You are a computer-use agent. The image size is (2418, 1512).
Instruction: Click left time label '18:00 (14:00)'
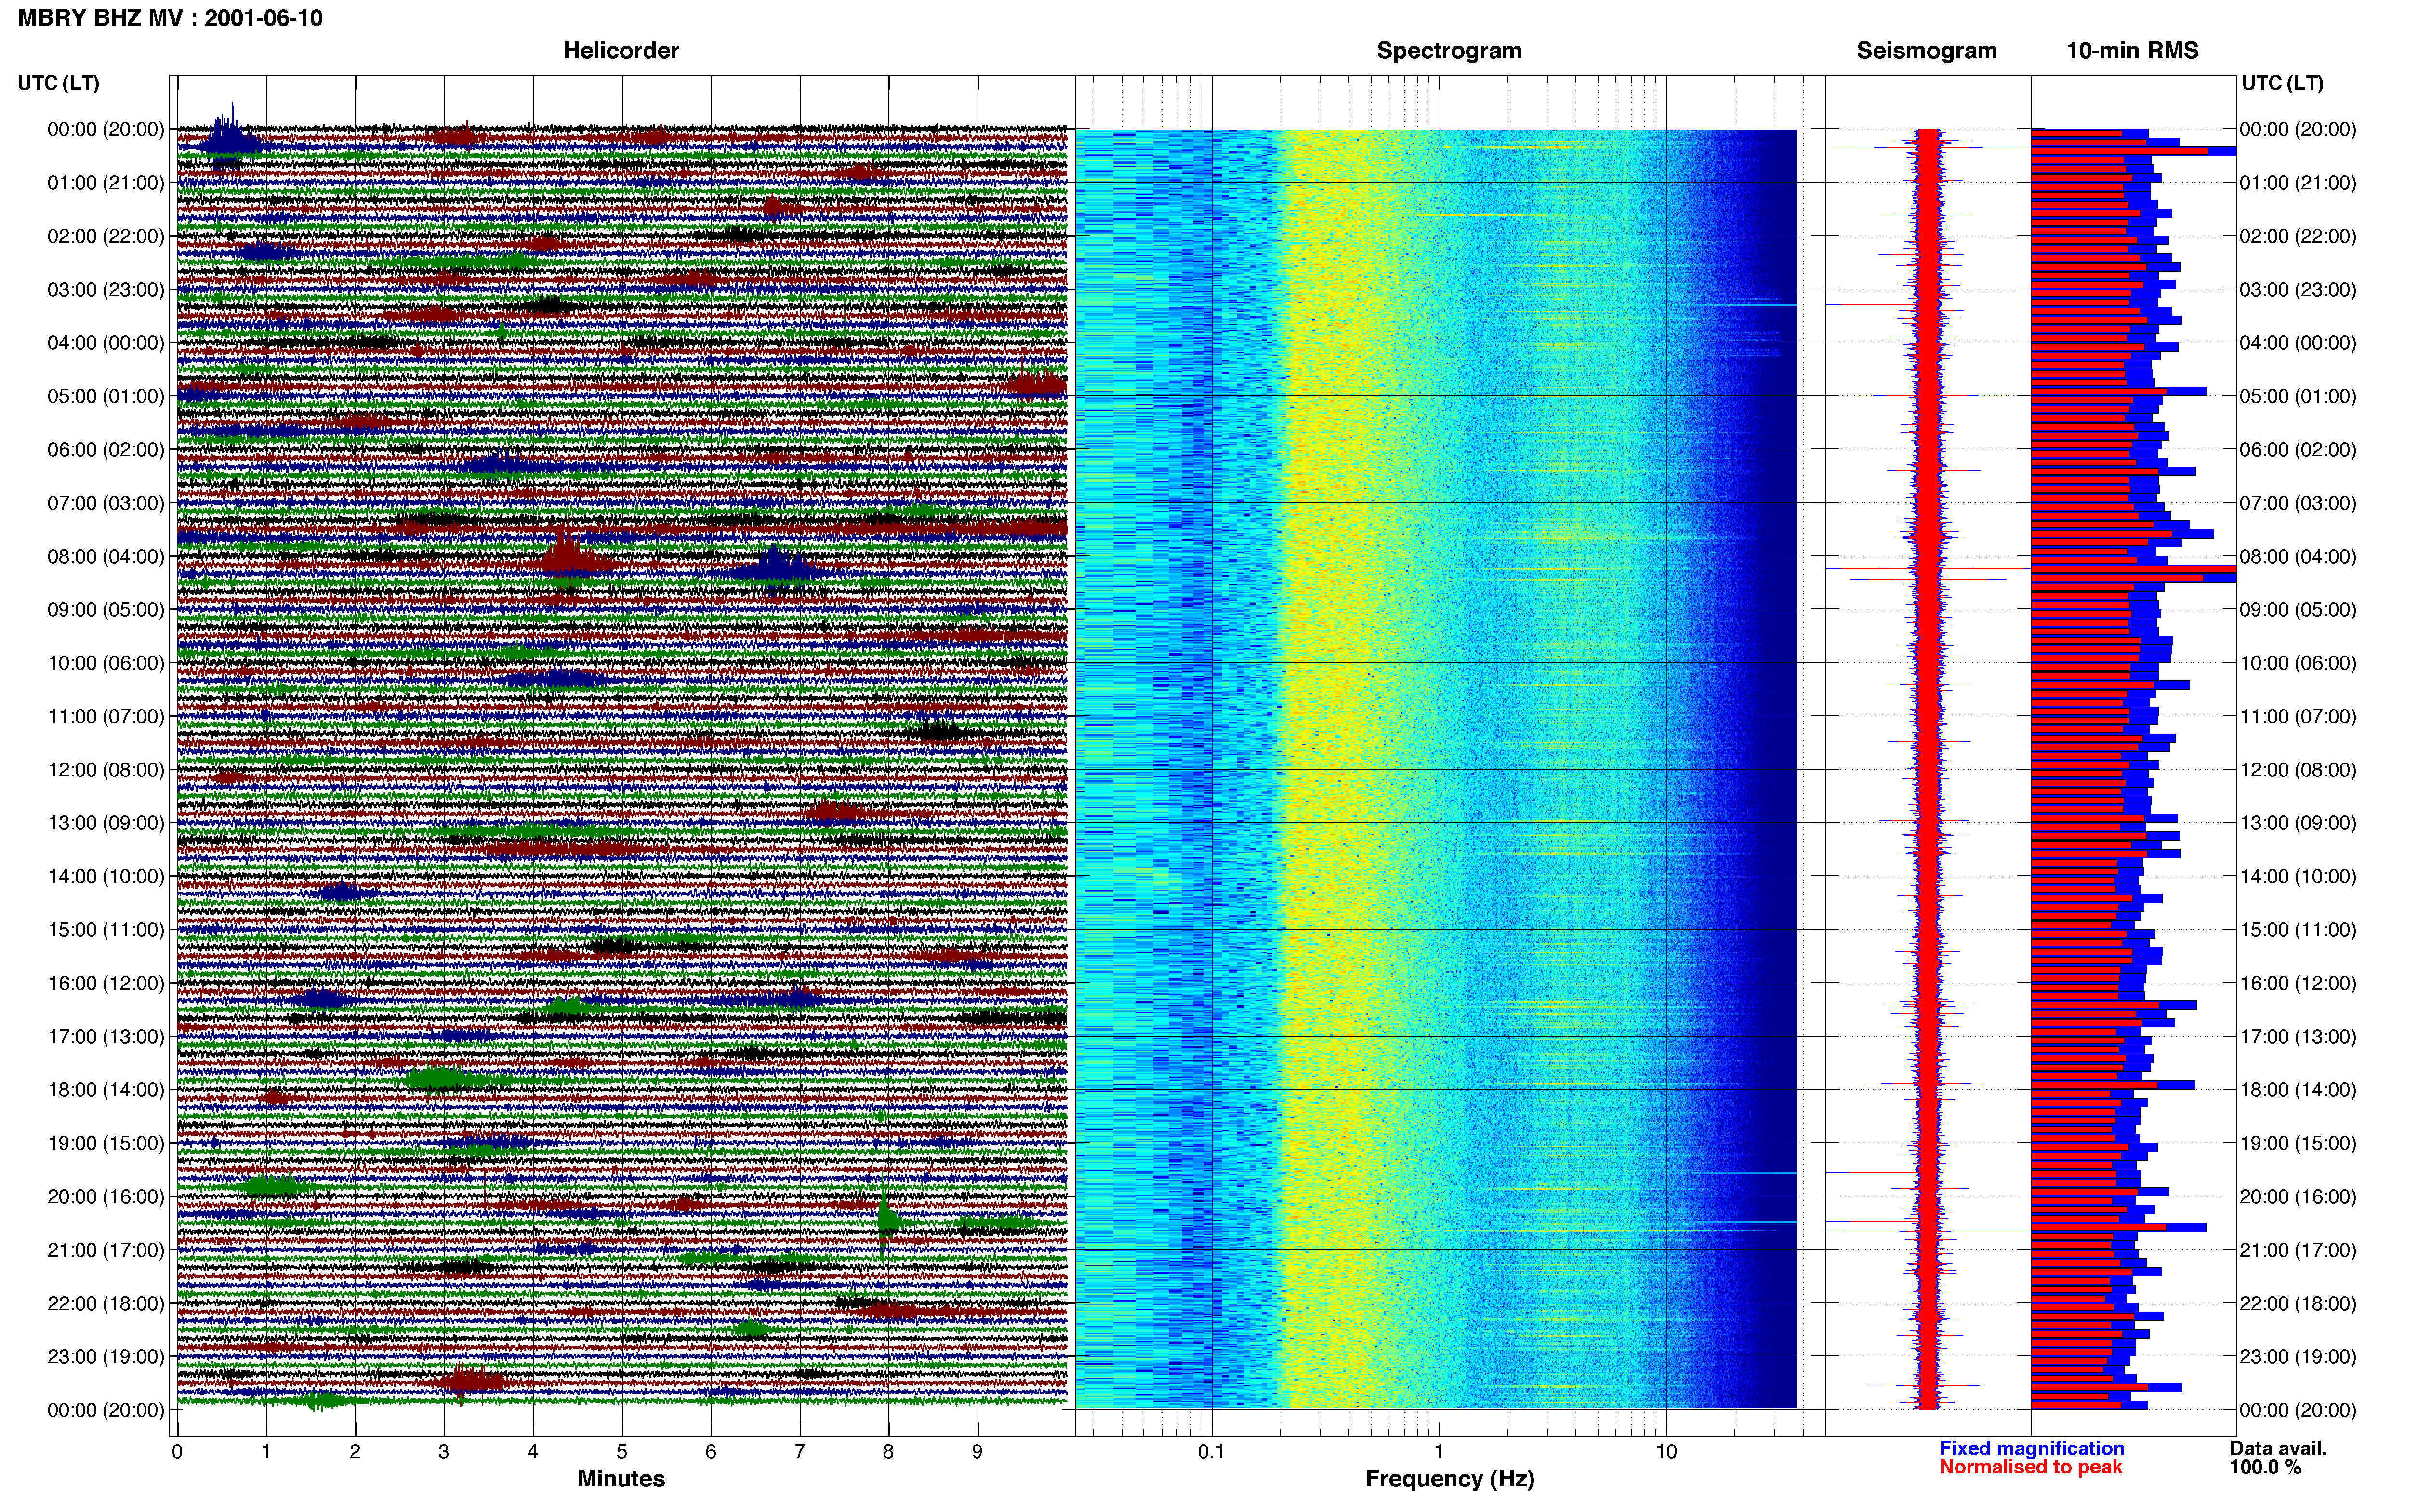[x=105, y=1090]
